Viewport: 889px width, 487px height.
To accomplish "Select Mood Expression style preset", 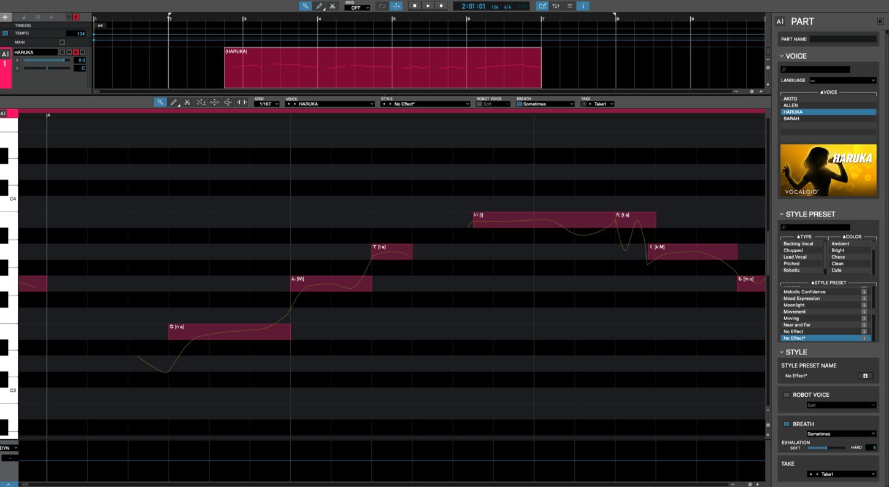I will pyautogui.click(x=822, y=299).
